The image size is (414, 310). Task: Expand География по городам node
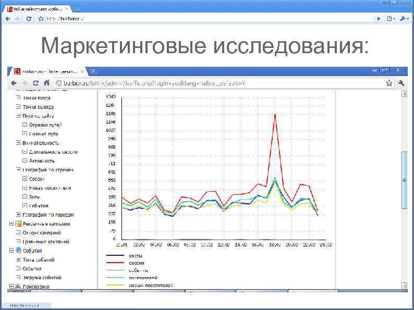point(18,215)
